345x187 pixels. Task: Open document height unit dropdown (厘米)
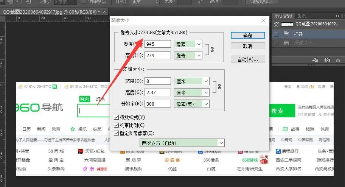click(x=192, y=93)
